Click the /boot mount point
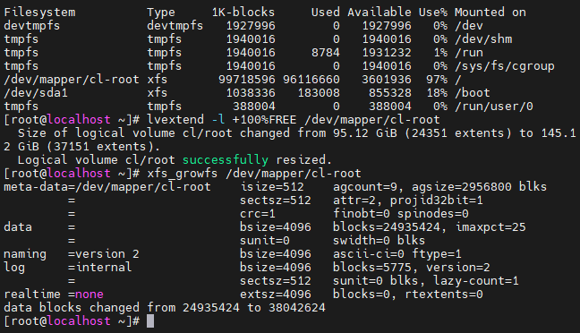580x333 pixels. click(473, 92)
